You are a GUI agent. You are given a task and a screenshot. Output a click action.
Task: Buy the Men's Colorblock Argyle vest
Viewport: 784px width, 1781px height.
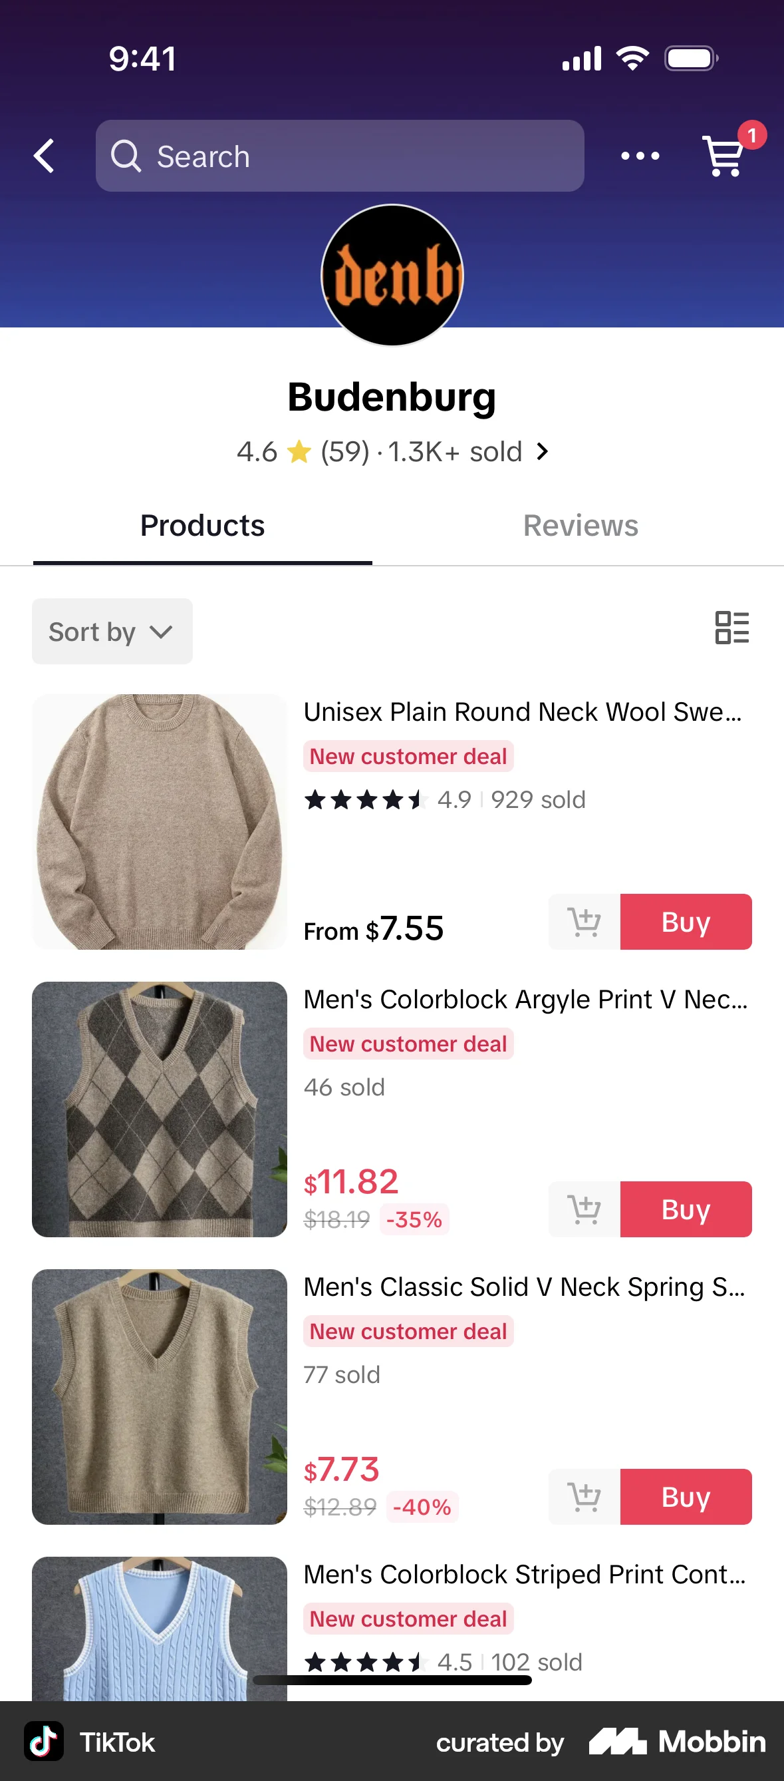pos(685,1209)
